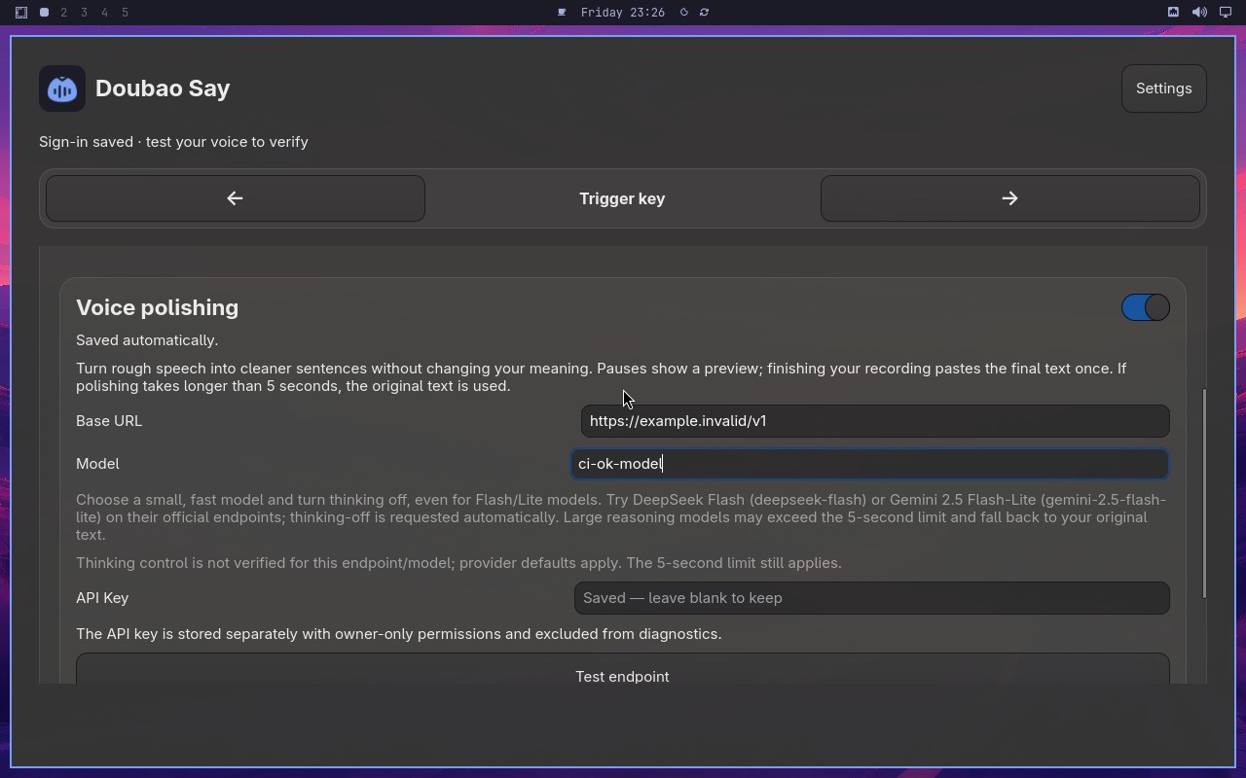Click the "Model" label
Screen dimensions: 1246x778
coord(97,464)
